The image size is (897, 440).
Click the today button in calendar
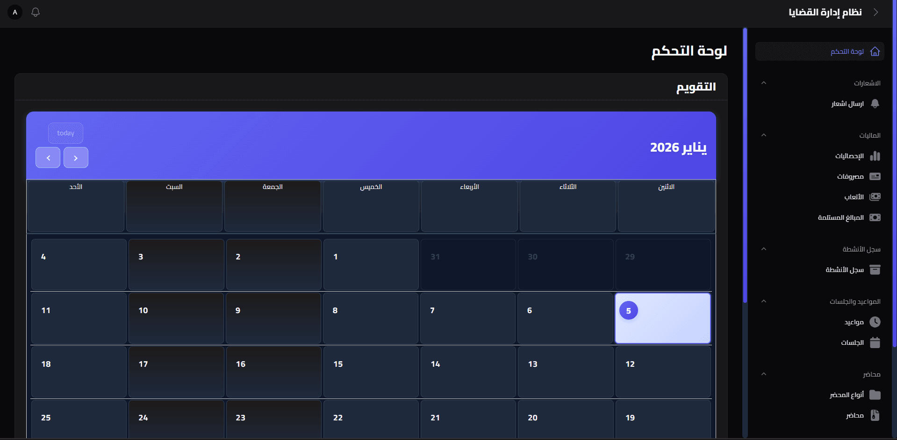click(65, 133)
